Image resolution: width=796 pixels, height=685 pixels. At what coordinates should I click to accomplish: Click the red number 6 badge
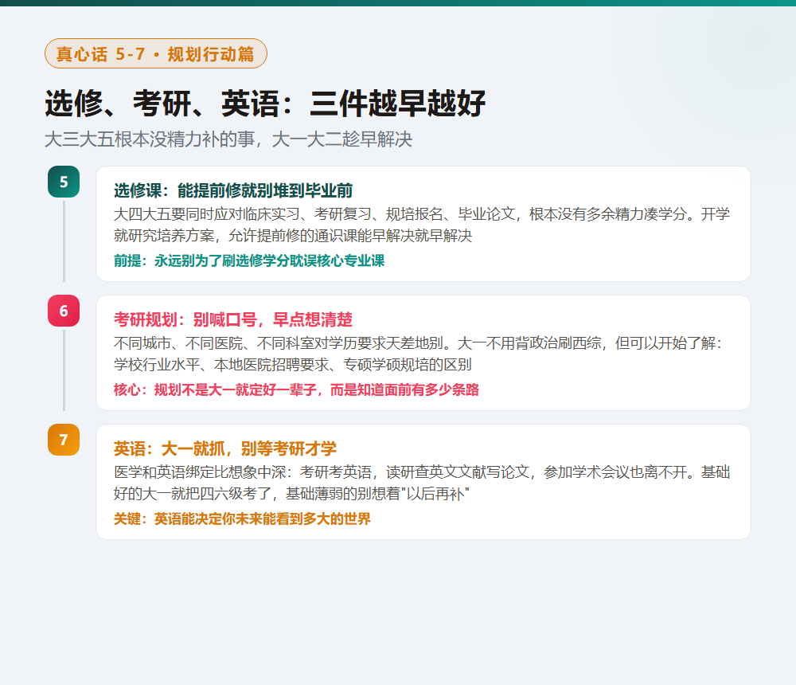point(64,311)
